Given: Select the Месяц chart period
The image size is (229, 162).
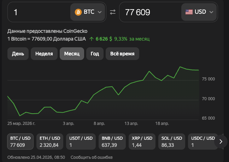Looking at the screenshot, I should [x=72, y=54].
